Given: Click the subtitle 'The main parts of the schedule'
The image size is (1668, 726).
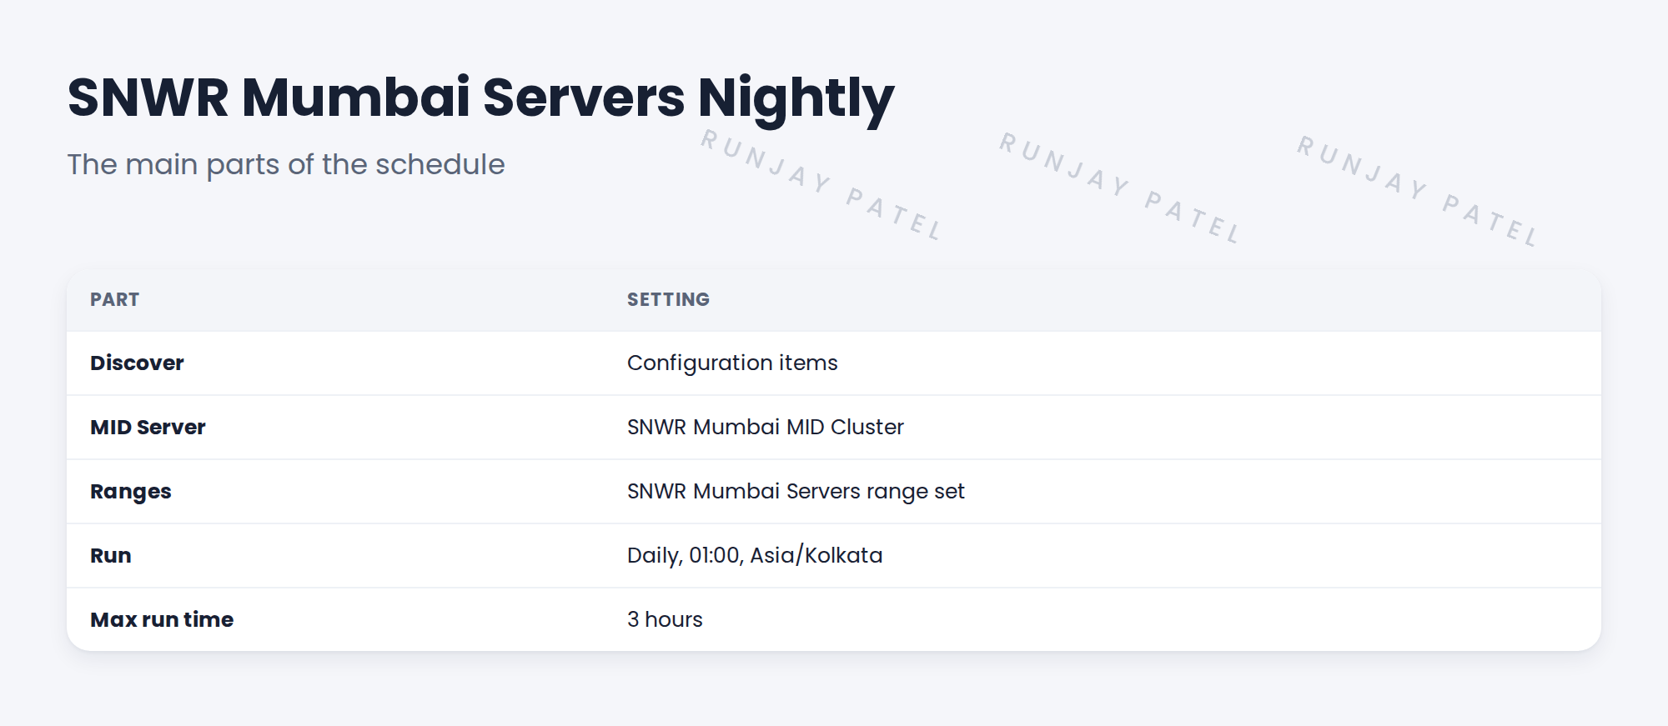Looking at the screenshot, I should point(286,164).
